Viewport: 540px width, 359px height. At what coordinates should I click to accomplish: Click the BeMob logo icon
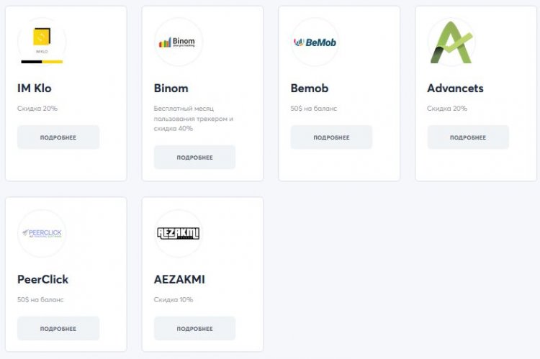[315, 42]
